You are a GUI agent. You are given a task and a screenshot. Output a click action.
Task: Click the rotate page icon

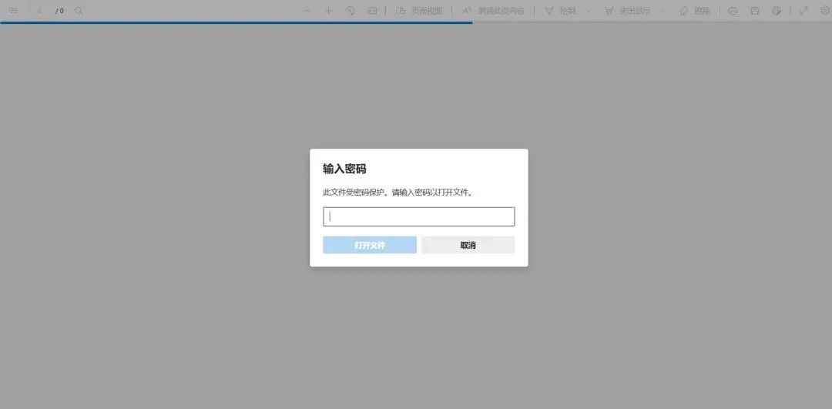pos(351,11)
